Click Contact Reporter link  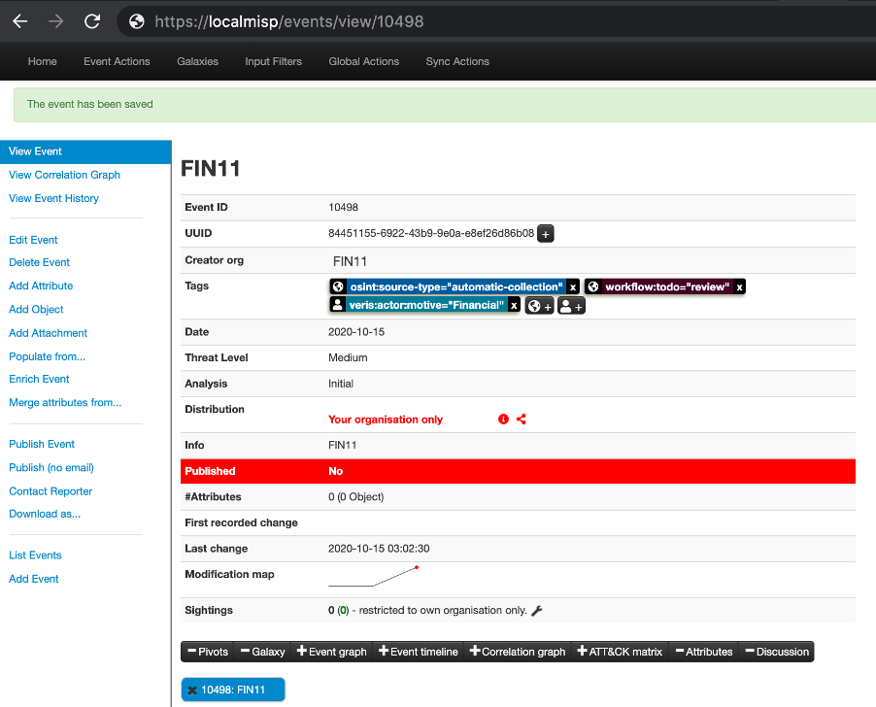51,491
